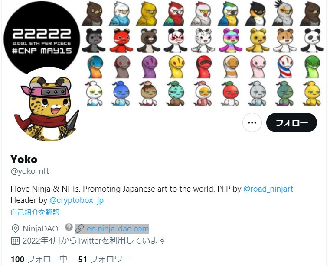Screen dimensions: 330x266
Task: Click the gray question mark icon
Action: [69, 227]
